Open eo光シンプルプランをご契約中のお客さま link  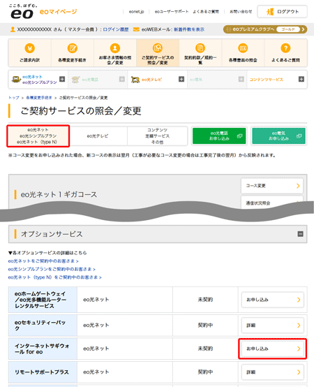pyautogui.click(x=52, y=269)
